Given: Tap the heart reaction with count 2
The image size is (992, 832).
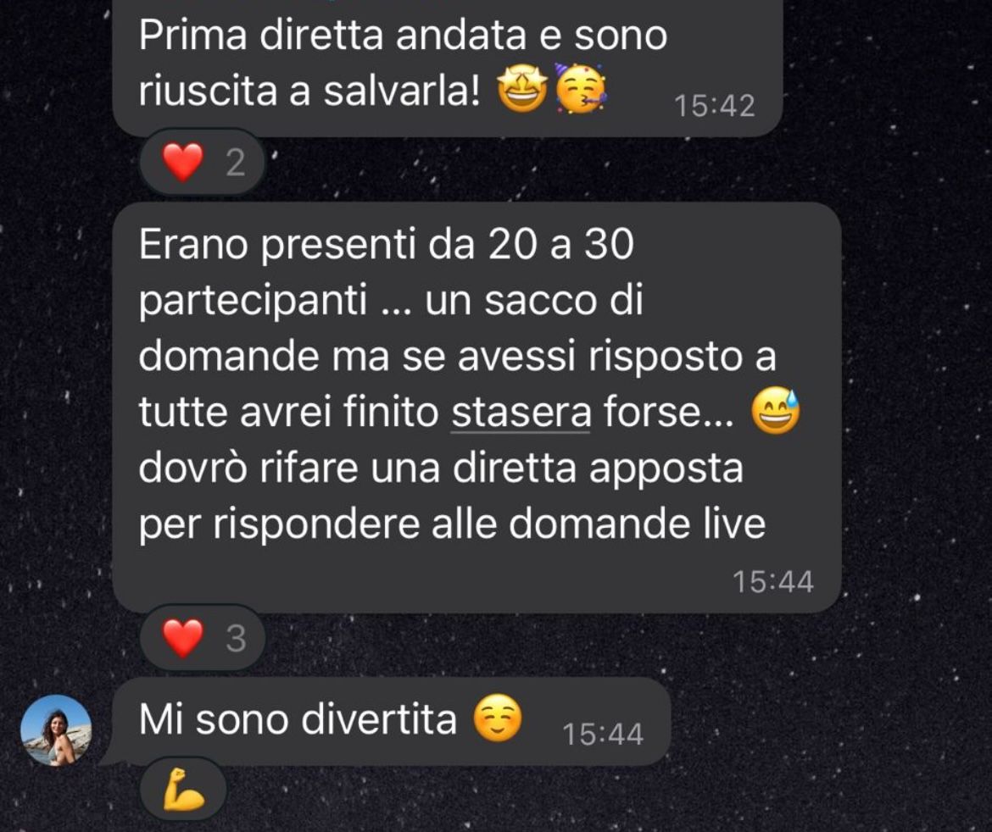Looking at the screenshot, I should pyautogui.click(x=201, y=163).
